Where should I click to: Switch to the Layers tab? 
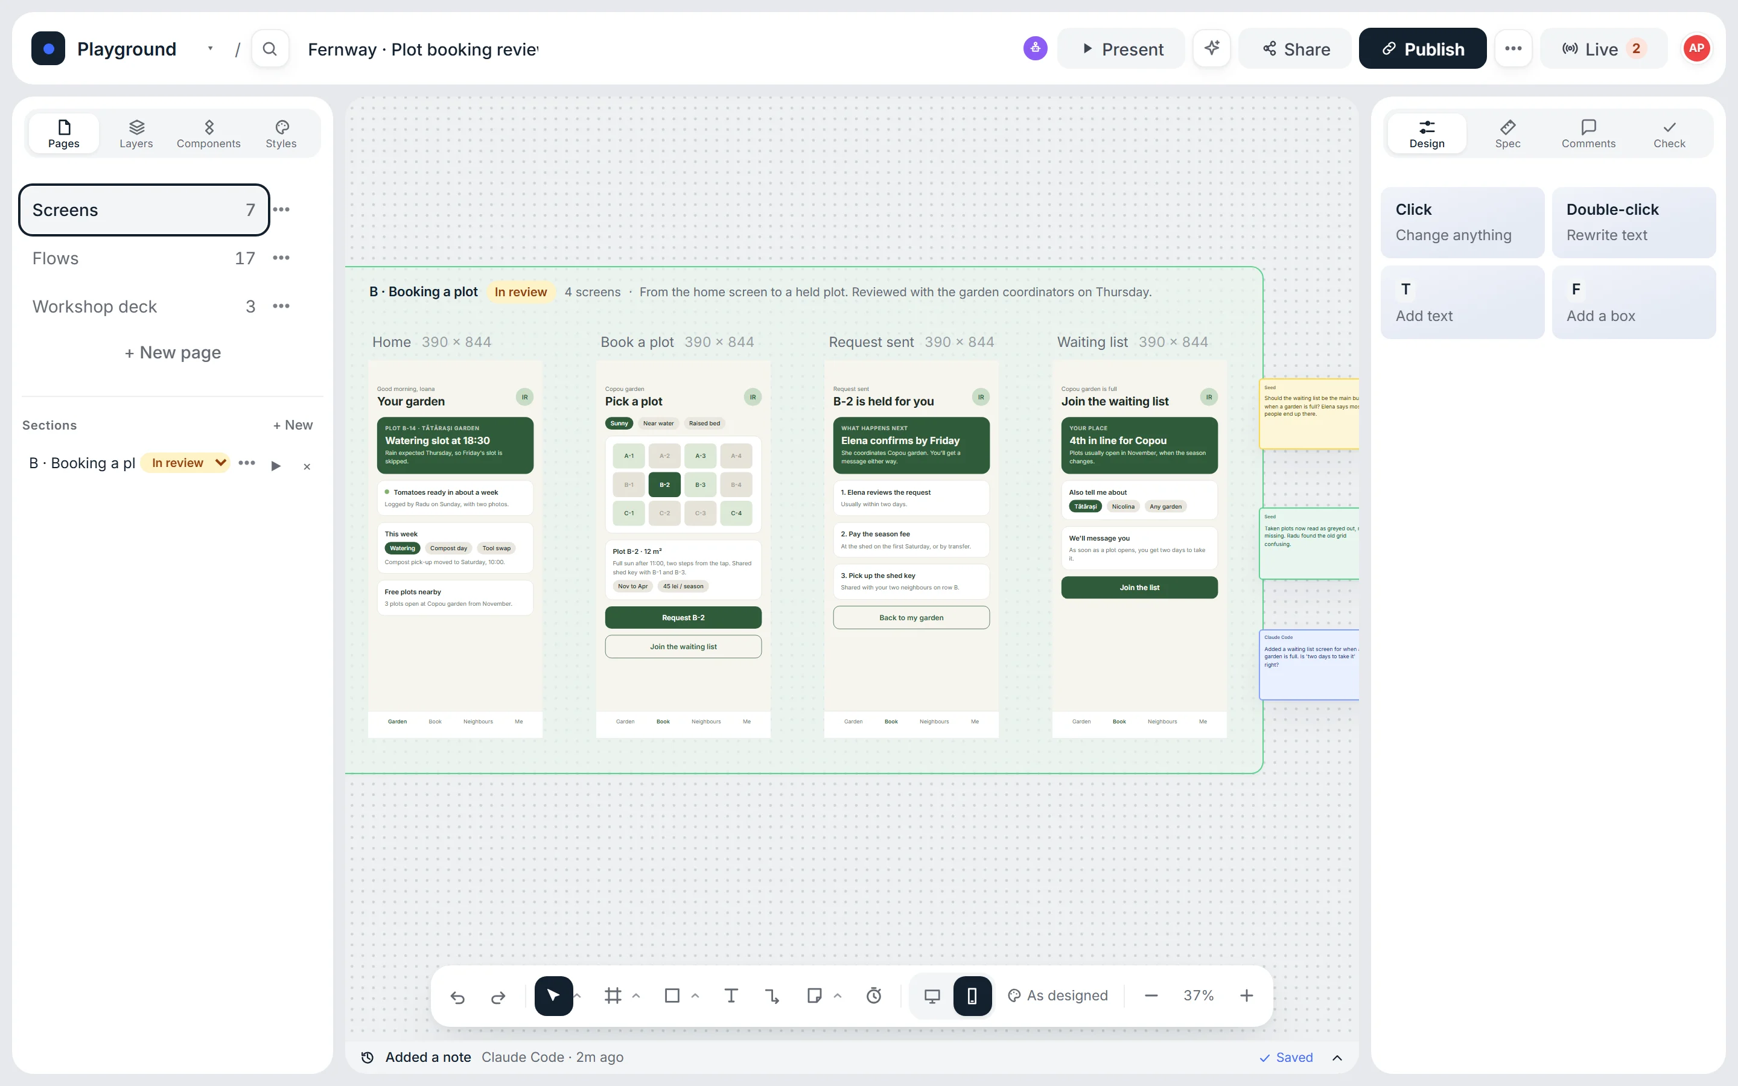[136, 135]
